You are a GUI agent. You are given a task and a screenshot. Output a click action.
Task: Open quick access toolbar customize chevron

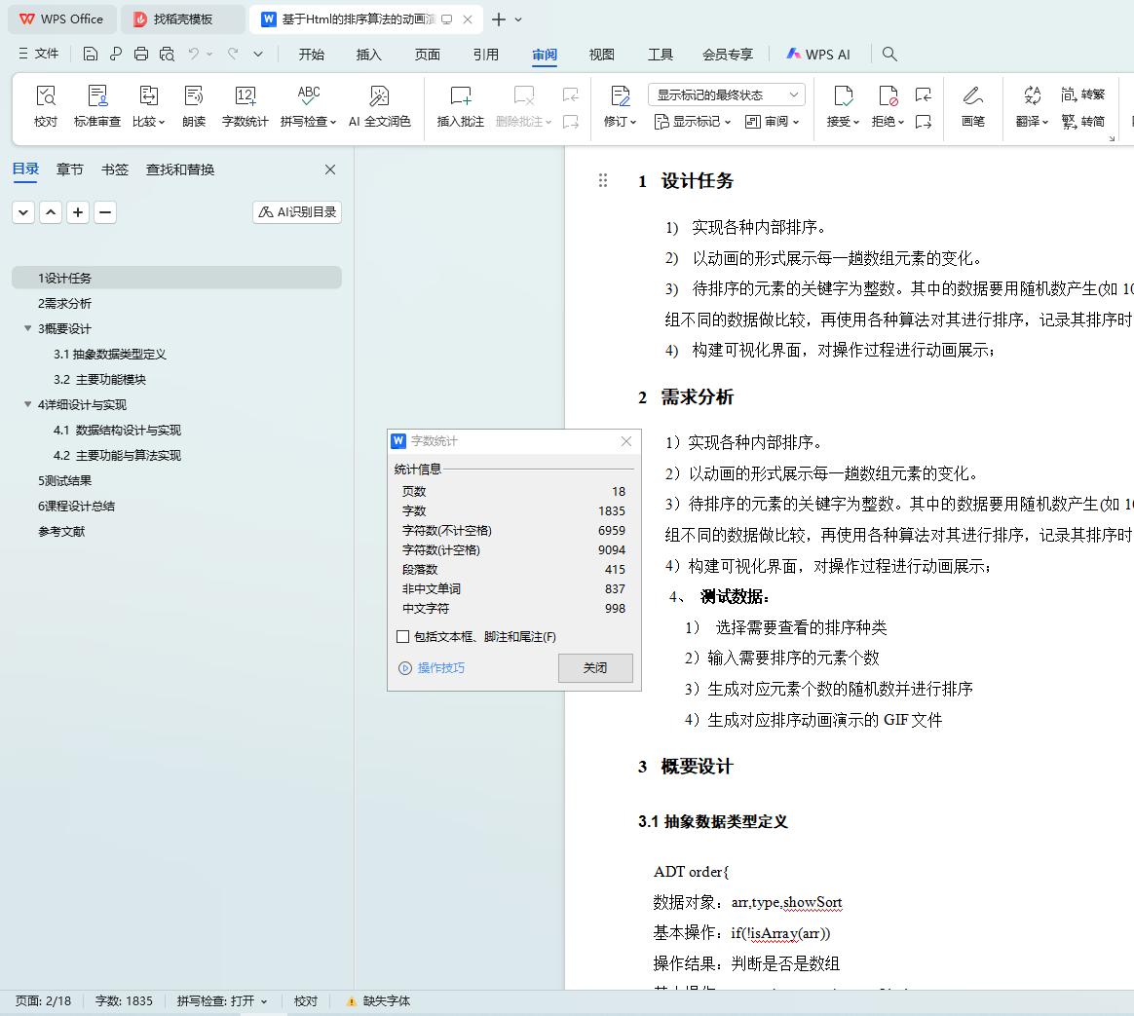pyautogui.click(x=258, y=54)
